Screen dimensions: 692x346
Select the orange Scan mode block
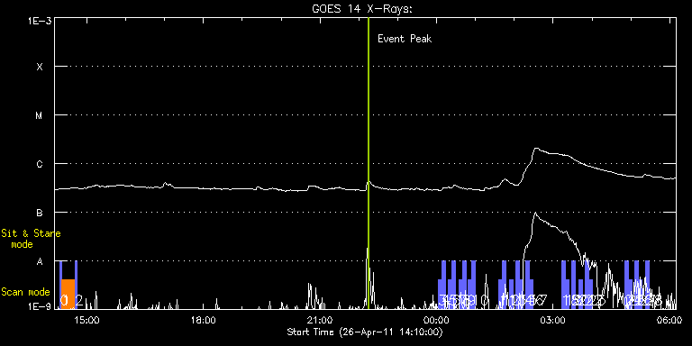click(x=68, y=294)
